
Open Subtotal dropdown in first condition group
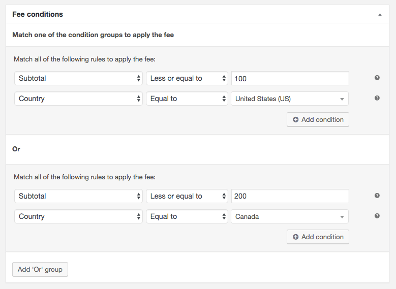pyautogui.click(x=79, y=78)
